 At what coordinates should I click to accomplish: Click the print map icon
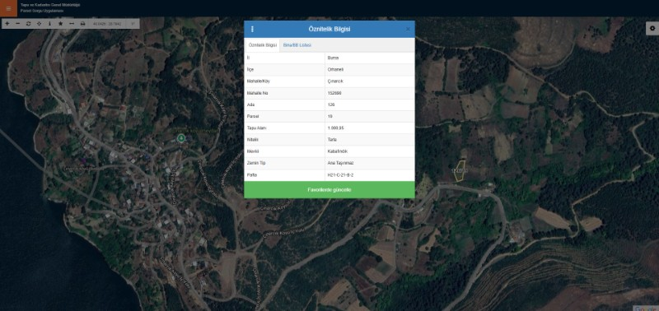click(82, 24)
